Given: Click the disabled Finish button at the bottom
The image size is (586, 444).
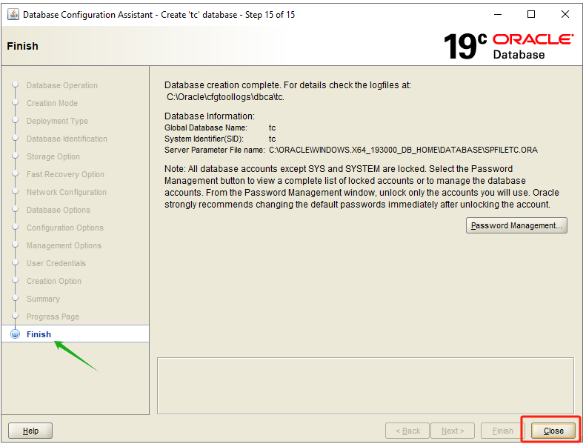Looking at the screenshot, I should click(x=503, y=431).
